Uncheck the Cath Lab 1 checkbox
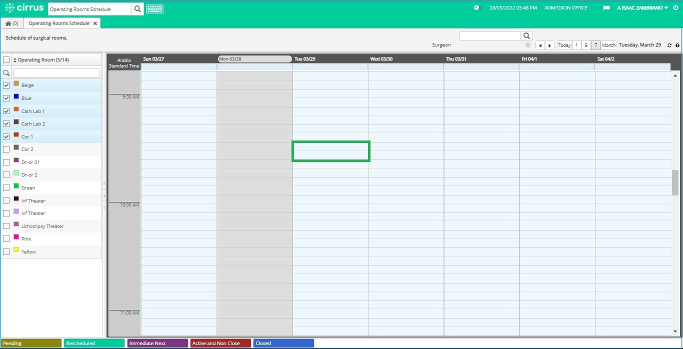 (6, 111)
